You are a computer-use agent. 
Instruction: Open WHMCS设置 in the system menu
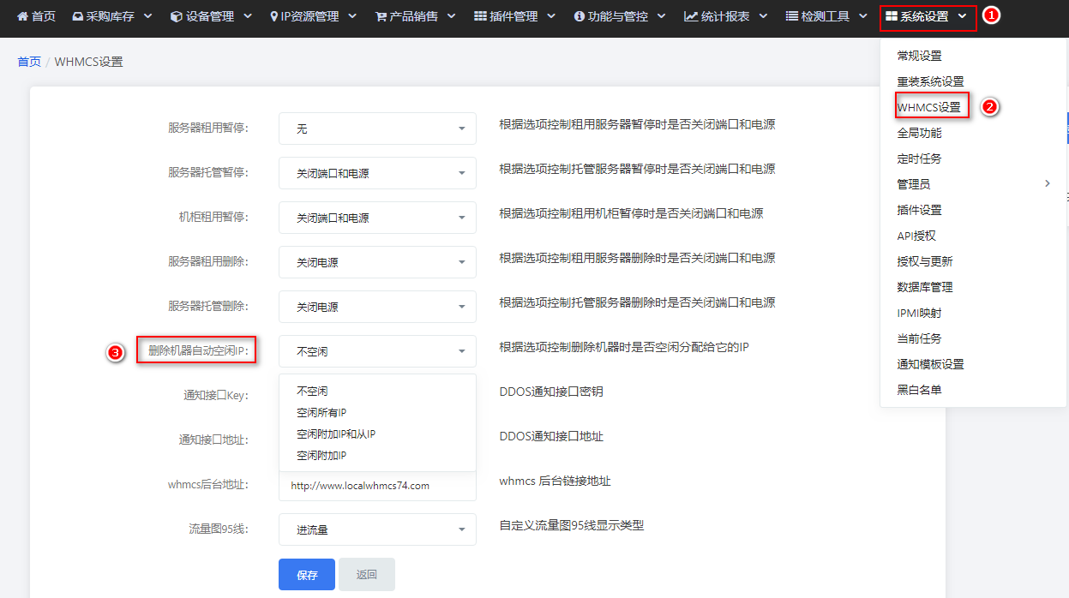(928, 107)
